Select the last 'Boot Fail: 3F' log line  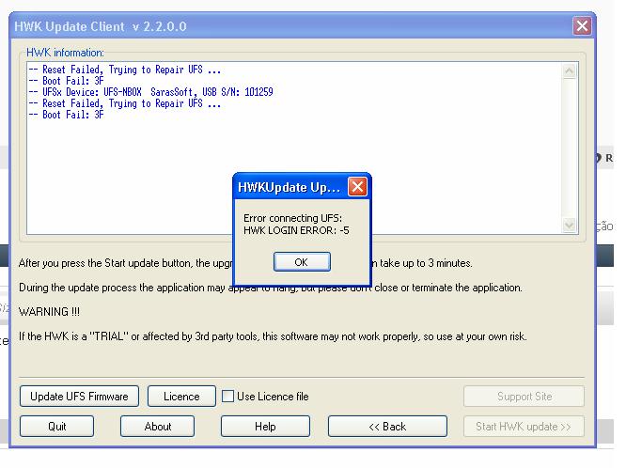(x=67, y=115)
